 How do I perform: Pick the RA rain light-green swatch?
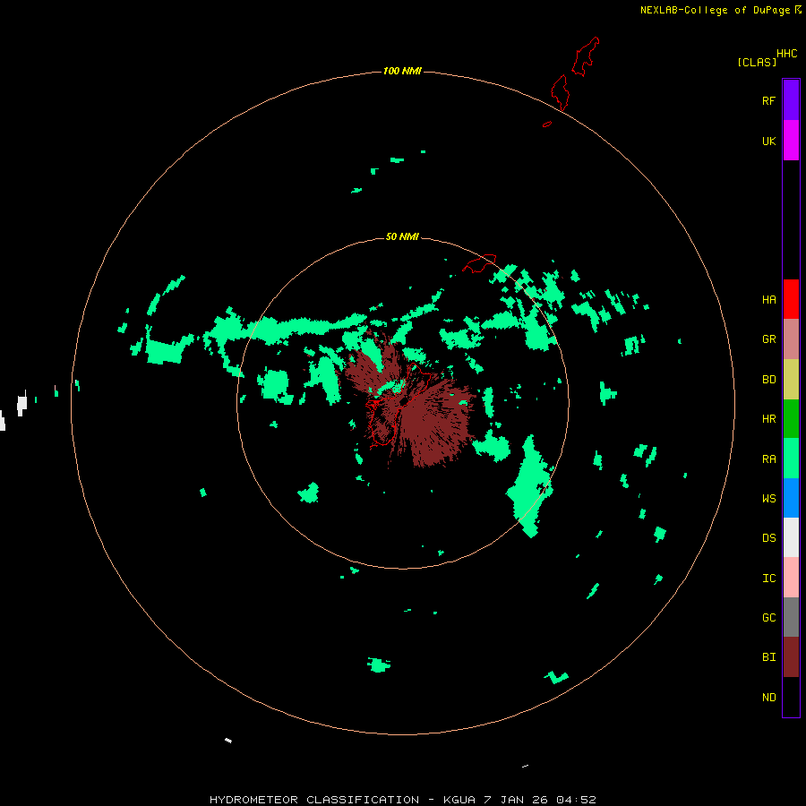(791, 459)
